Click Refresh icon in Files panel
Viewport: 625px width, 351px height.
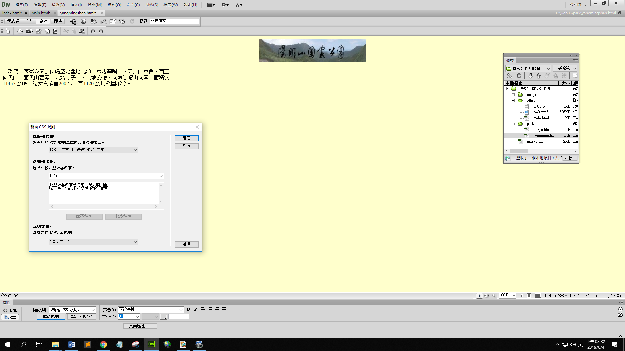point(519,76)
